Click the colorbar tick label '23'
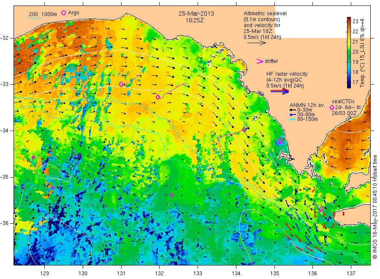Viewport: 380px width, 279px height. 355,22
